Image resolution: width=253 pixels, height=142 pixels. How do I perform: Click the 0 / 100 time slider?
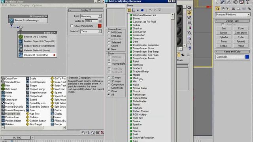pyautogui.click(x=17, y=138)
